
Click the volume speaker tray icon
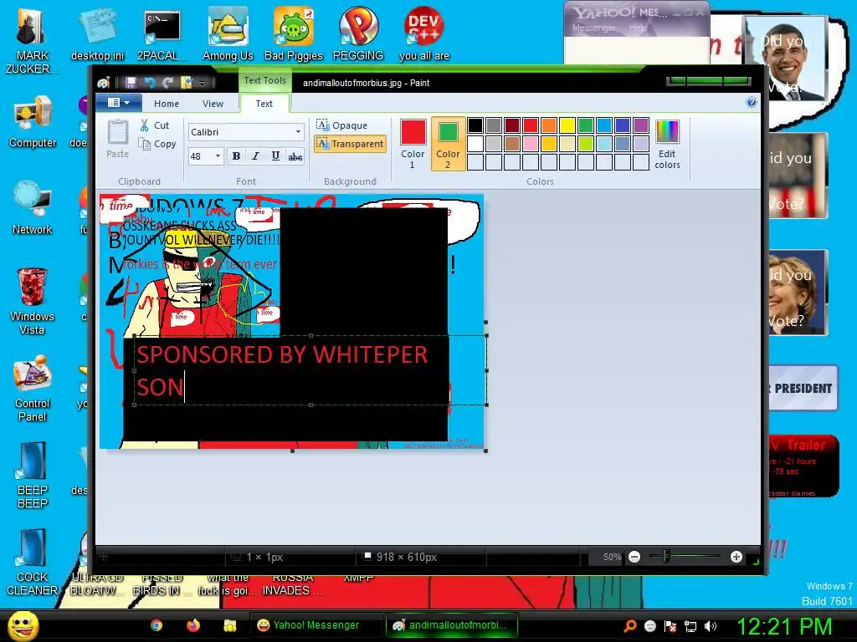click(710, 625)
